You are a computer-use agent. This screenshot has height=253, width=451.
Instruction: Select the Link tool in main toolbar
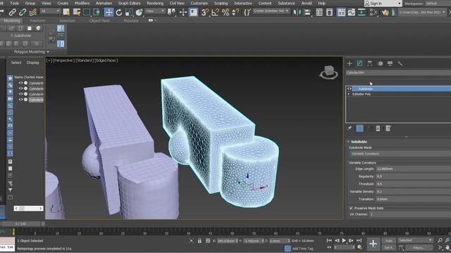pyautogui.click(x=12, y=12)
